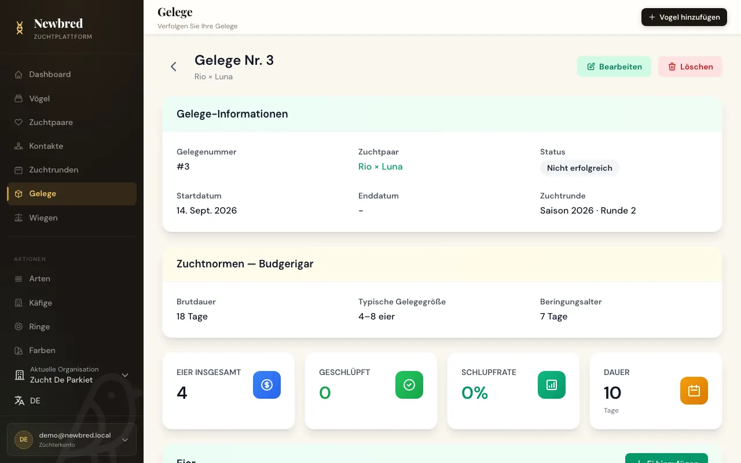Click Vogel hinzufügen button
The image size is (741, 463).
click(x=684, y=17)
